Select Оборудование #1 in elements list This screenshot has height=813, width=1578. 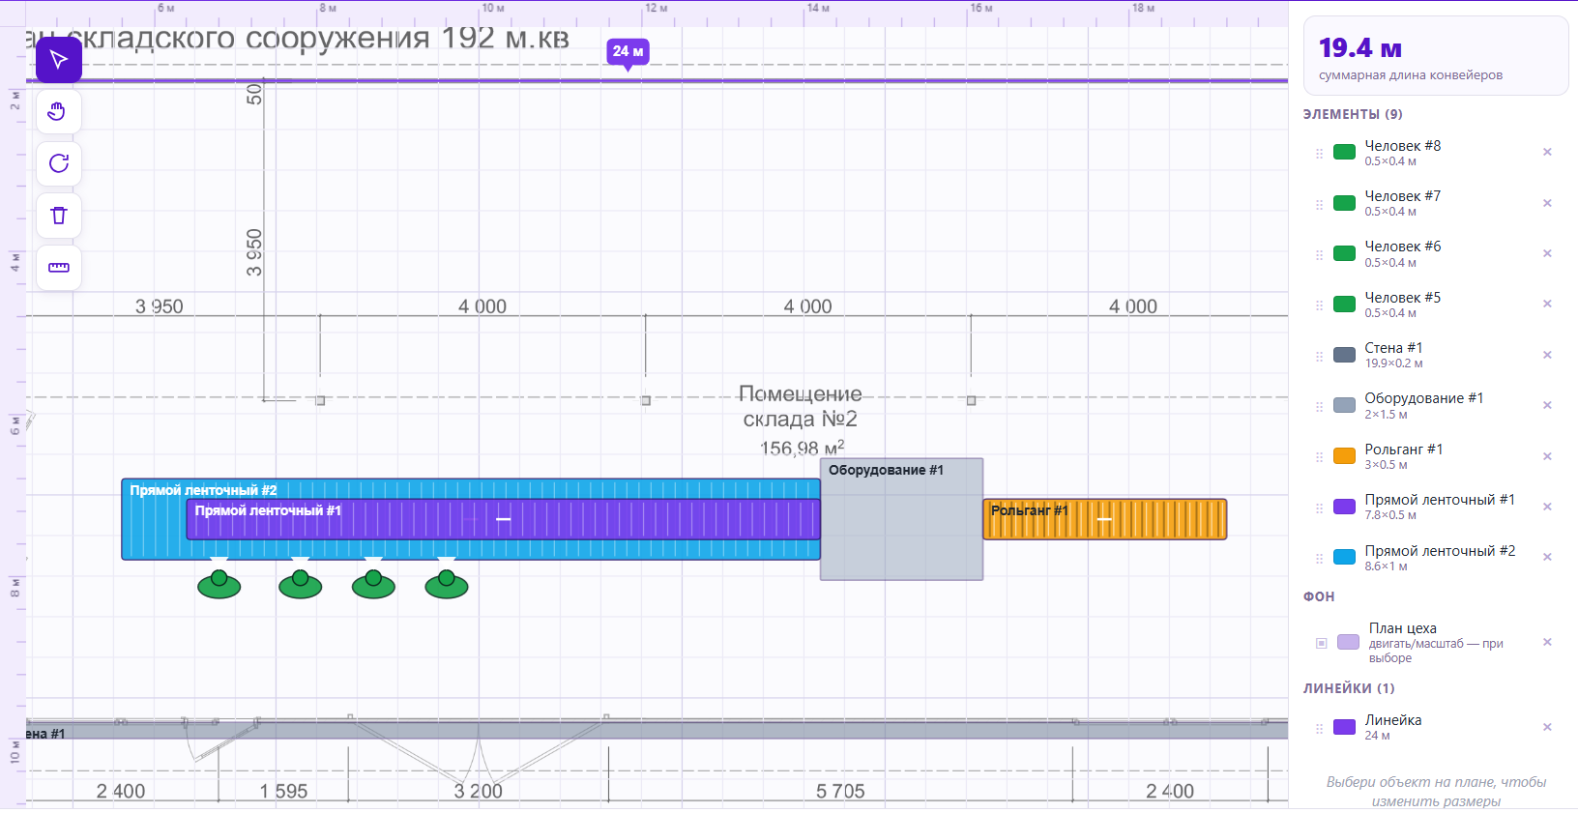tap(1436, 406)
